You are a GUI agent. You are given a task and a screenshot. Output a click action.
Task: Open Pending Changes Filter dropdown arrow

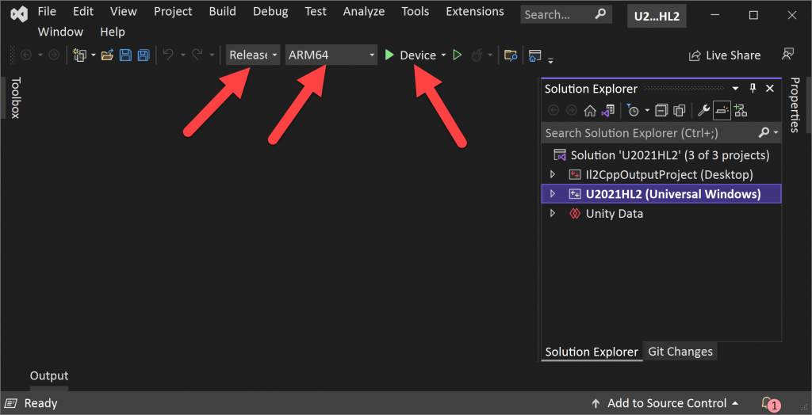(x=647, y=110)
